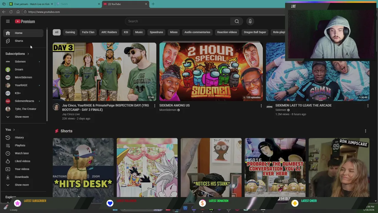Select the All filter chip

point(57,32)
